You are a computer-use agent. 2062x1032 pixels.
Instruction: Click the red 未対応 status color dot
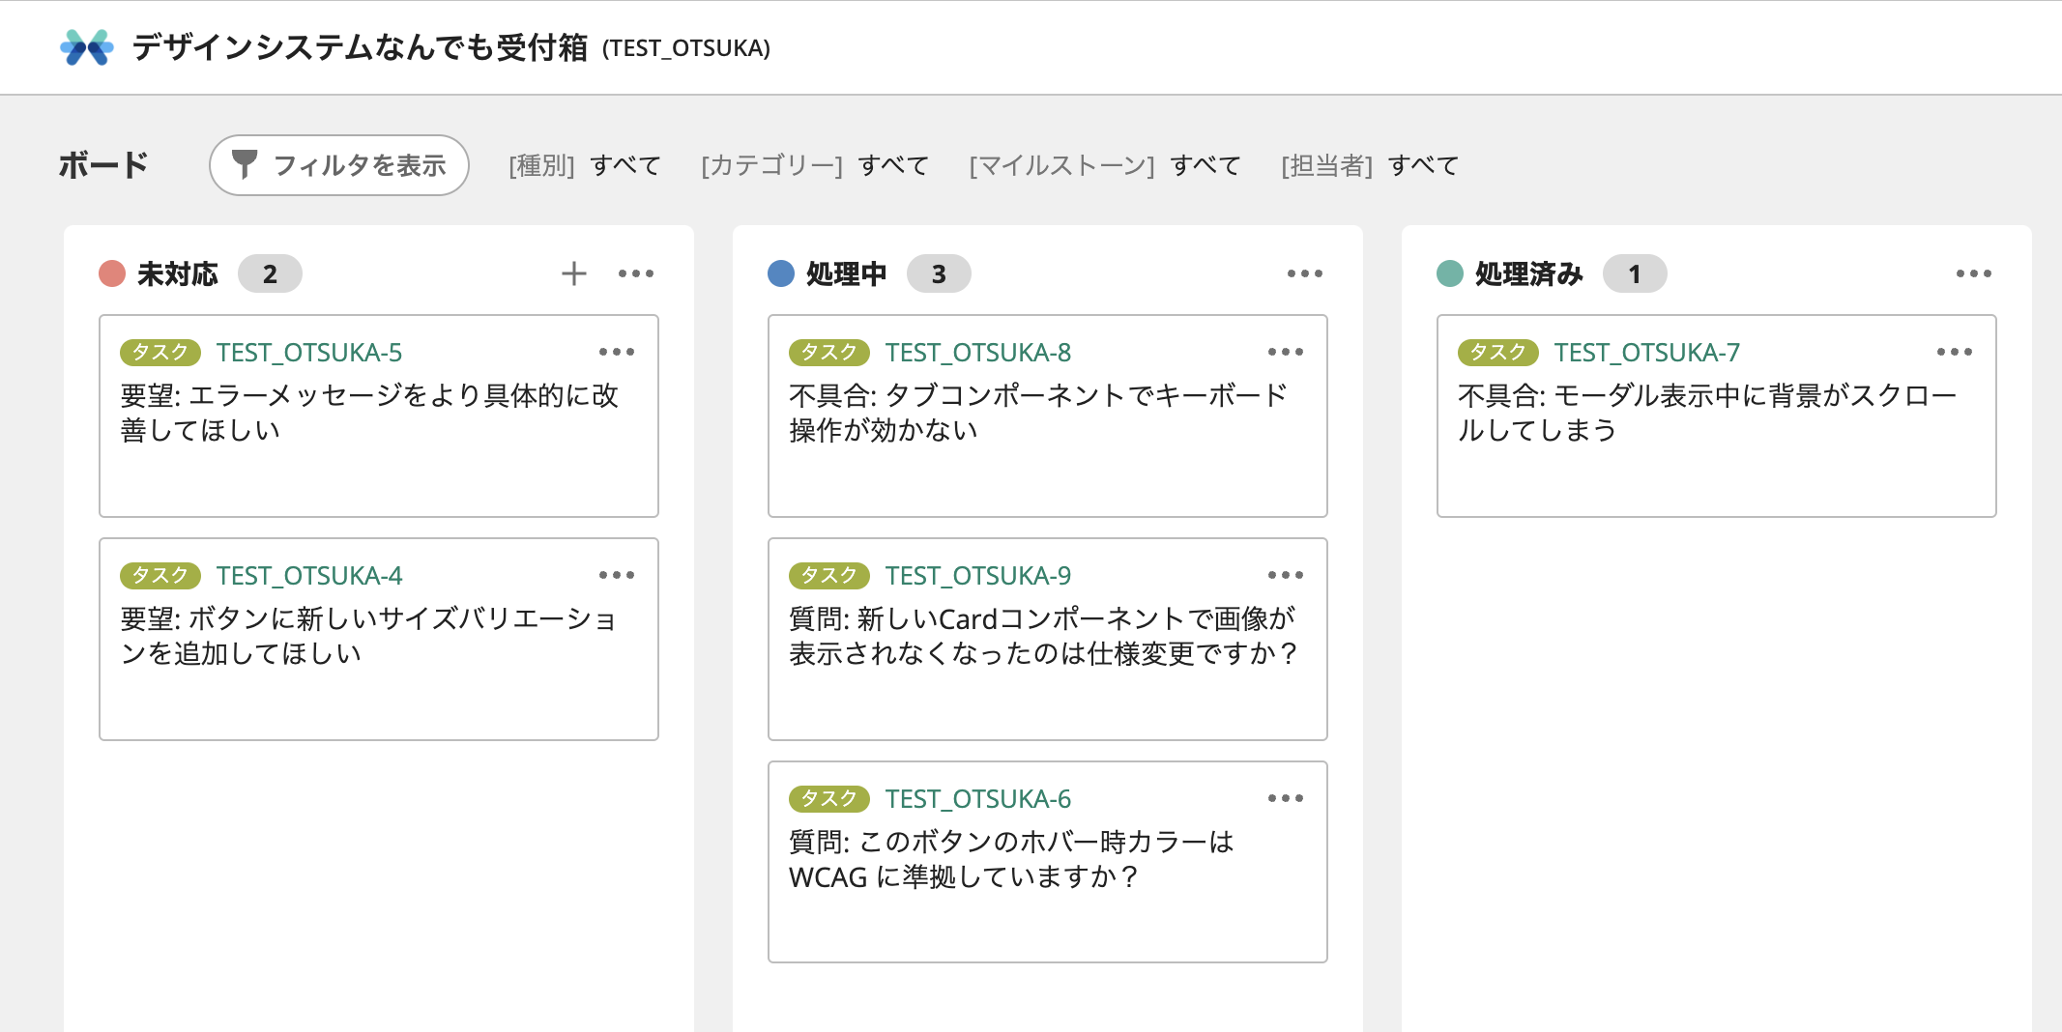(x=112, y=274)
